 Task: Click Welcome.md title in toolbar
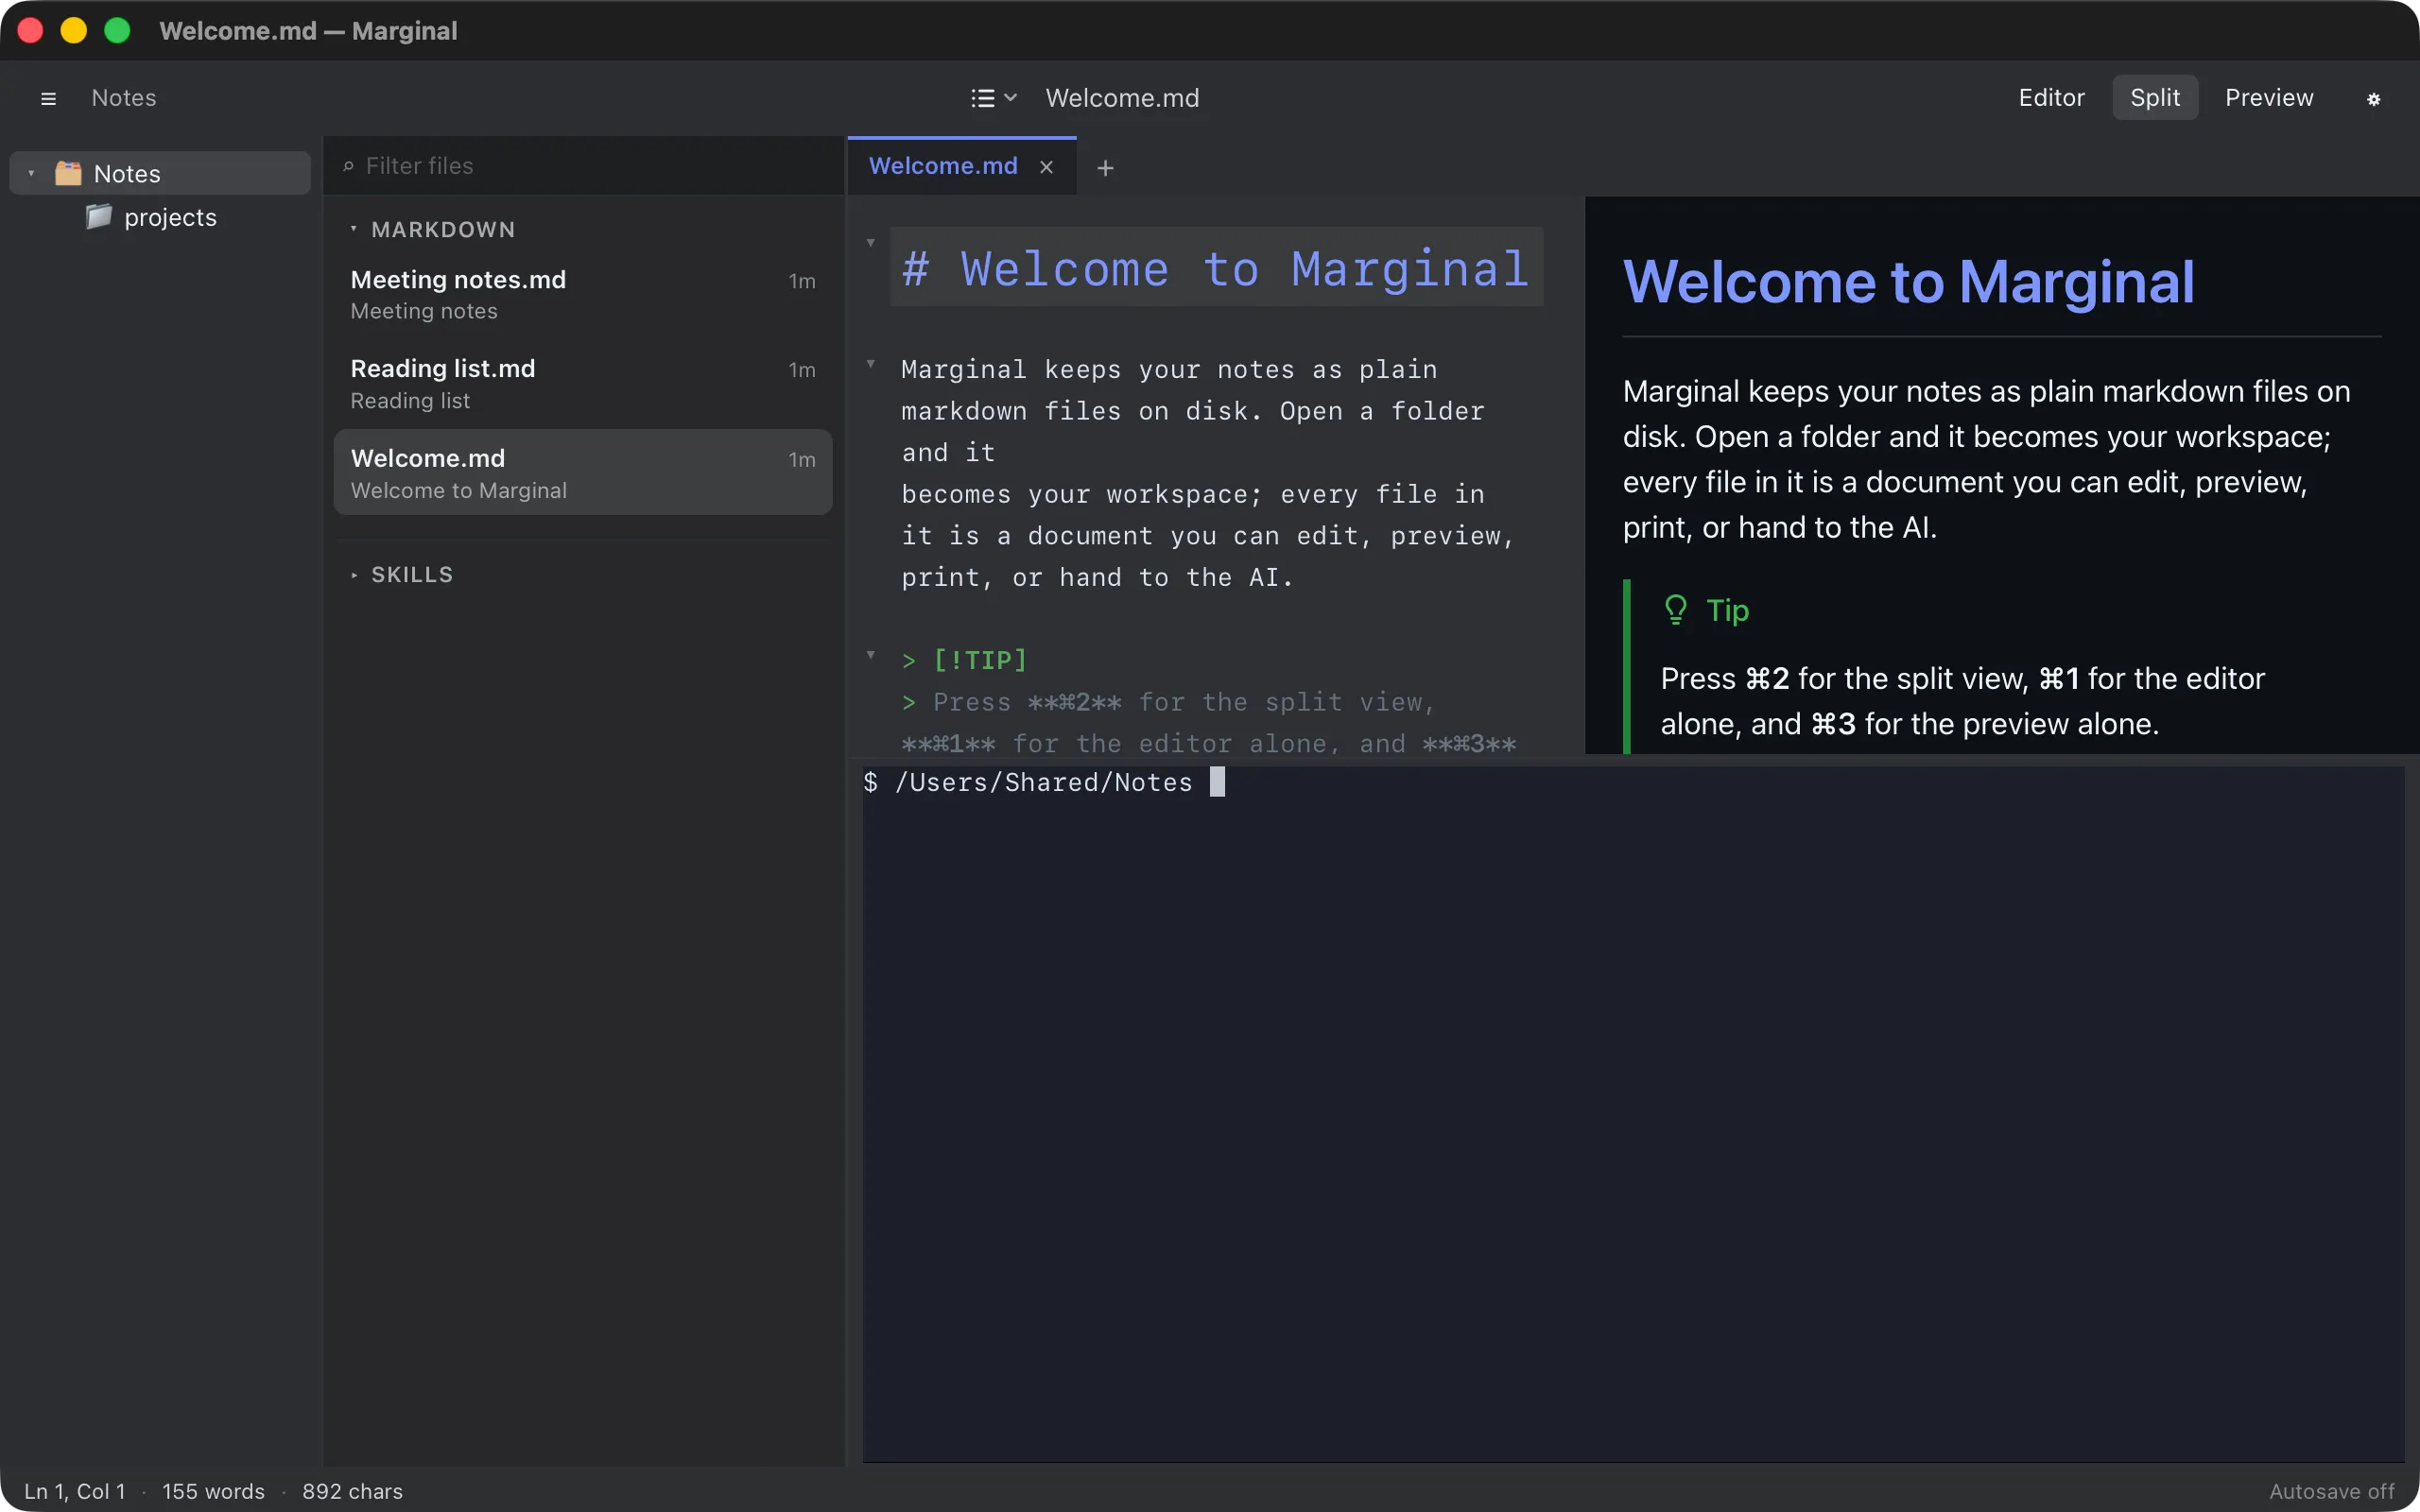click(x=1122, y=98)
